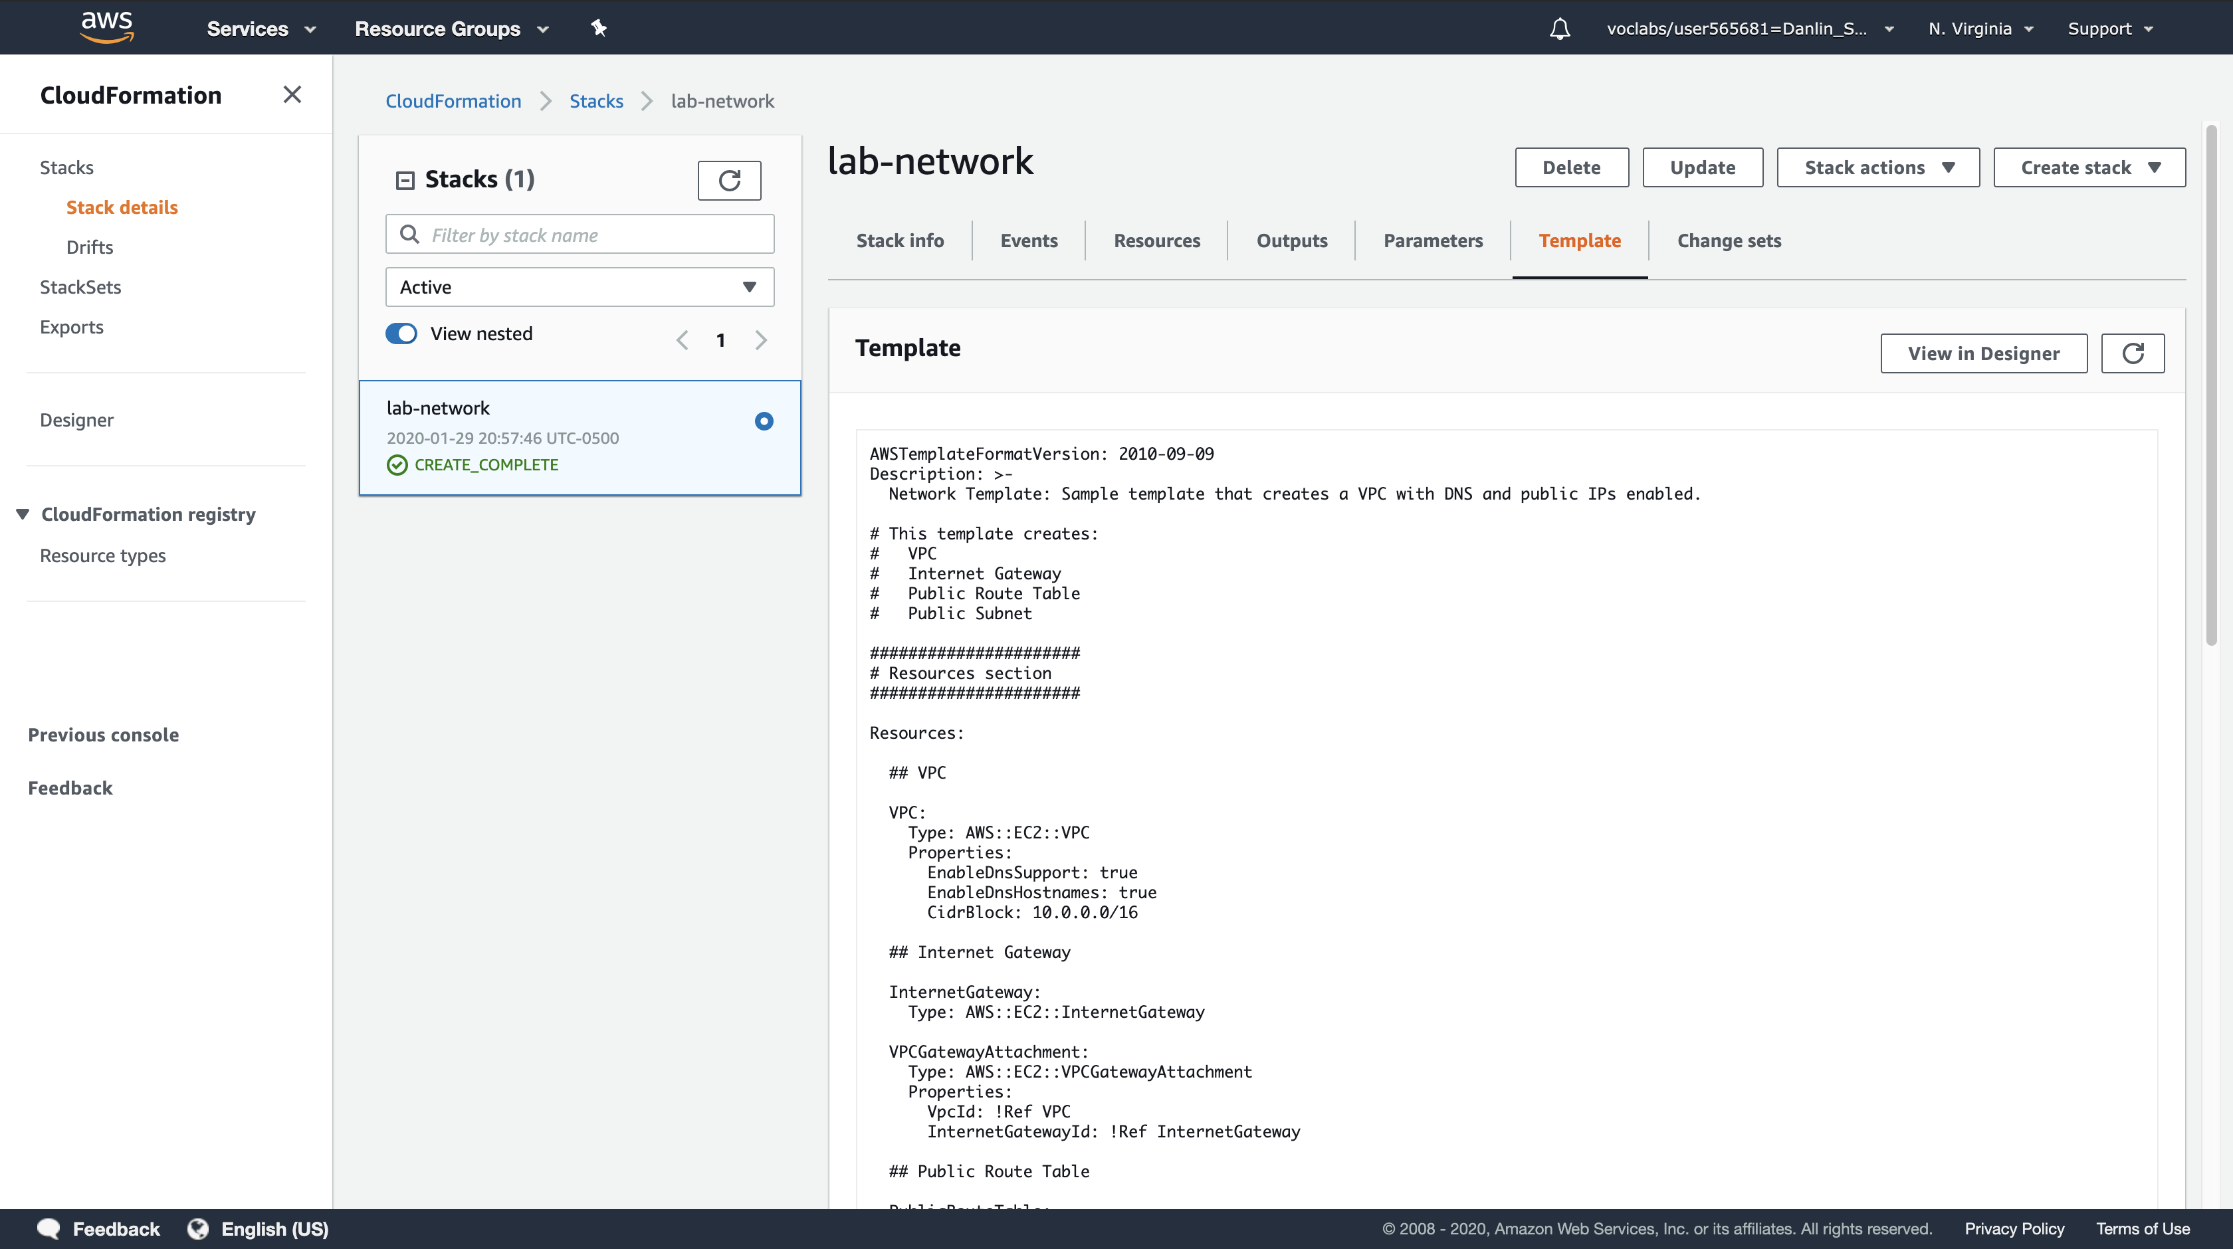Click the pin shortcut icon in top bar
The height and width of the screenshot is (1249, 2233).
pos(598,28)
